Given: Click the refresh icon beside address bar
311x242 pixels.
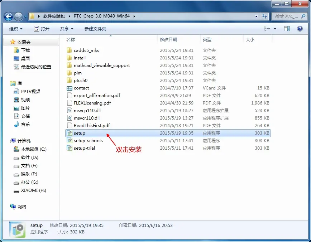Looking at the screenshot, I should pos(264,16).
